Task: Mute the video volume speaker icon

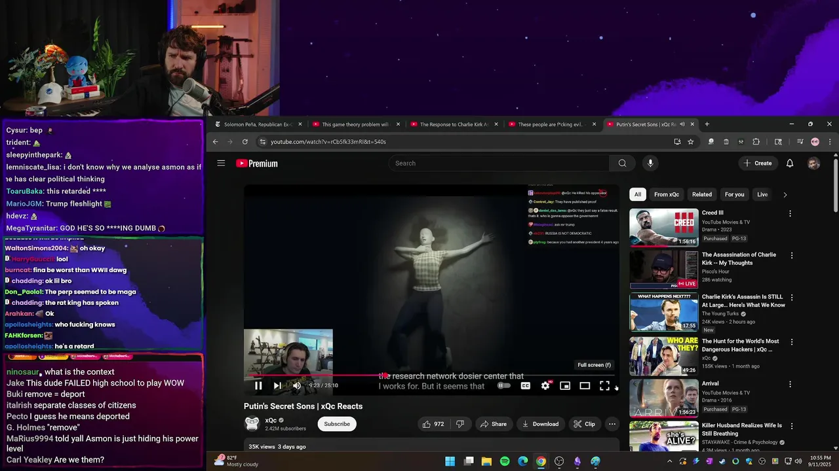Action: click(x=296, y=386)
